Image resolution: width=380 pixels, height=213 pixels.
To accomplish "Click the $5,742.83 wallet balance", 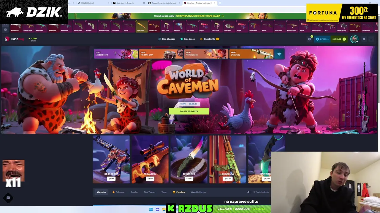I will tap(337, 39).
